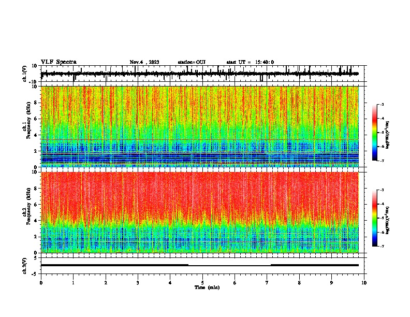410x317 pixels.
Task: Click the ch.2 color scale bar
Action: click(374, 218)
